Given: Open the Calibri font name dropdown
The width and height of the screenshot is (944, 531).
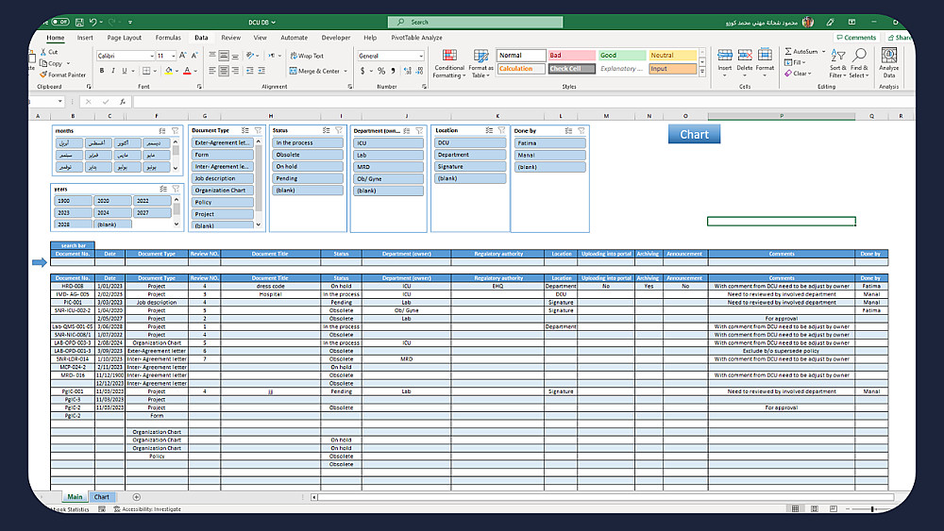Looking at the screenshot, I should point(152,56).
